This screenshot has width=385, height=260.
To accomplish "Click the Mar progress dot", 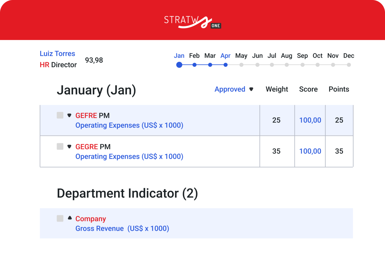I will [210, 65].
